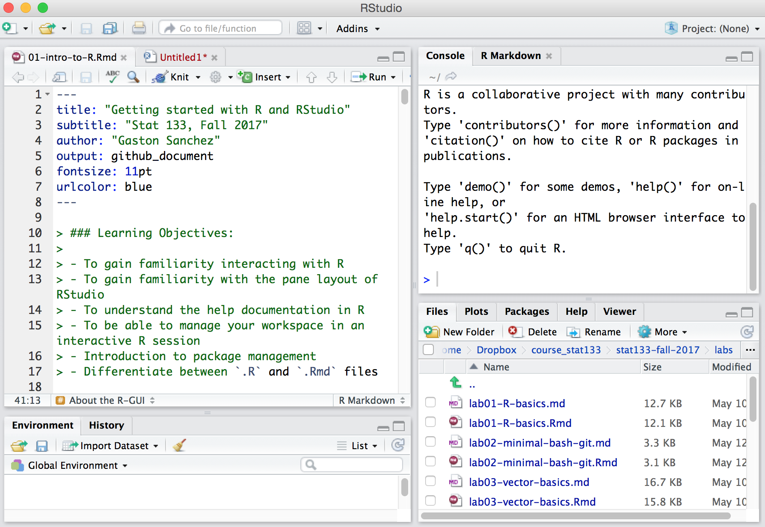Click the Find/Replace magnifier icon
This screenshot has height=527, width=765.
133,77
